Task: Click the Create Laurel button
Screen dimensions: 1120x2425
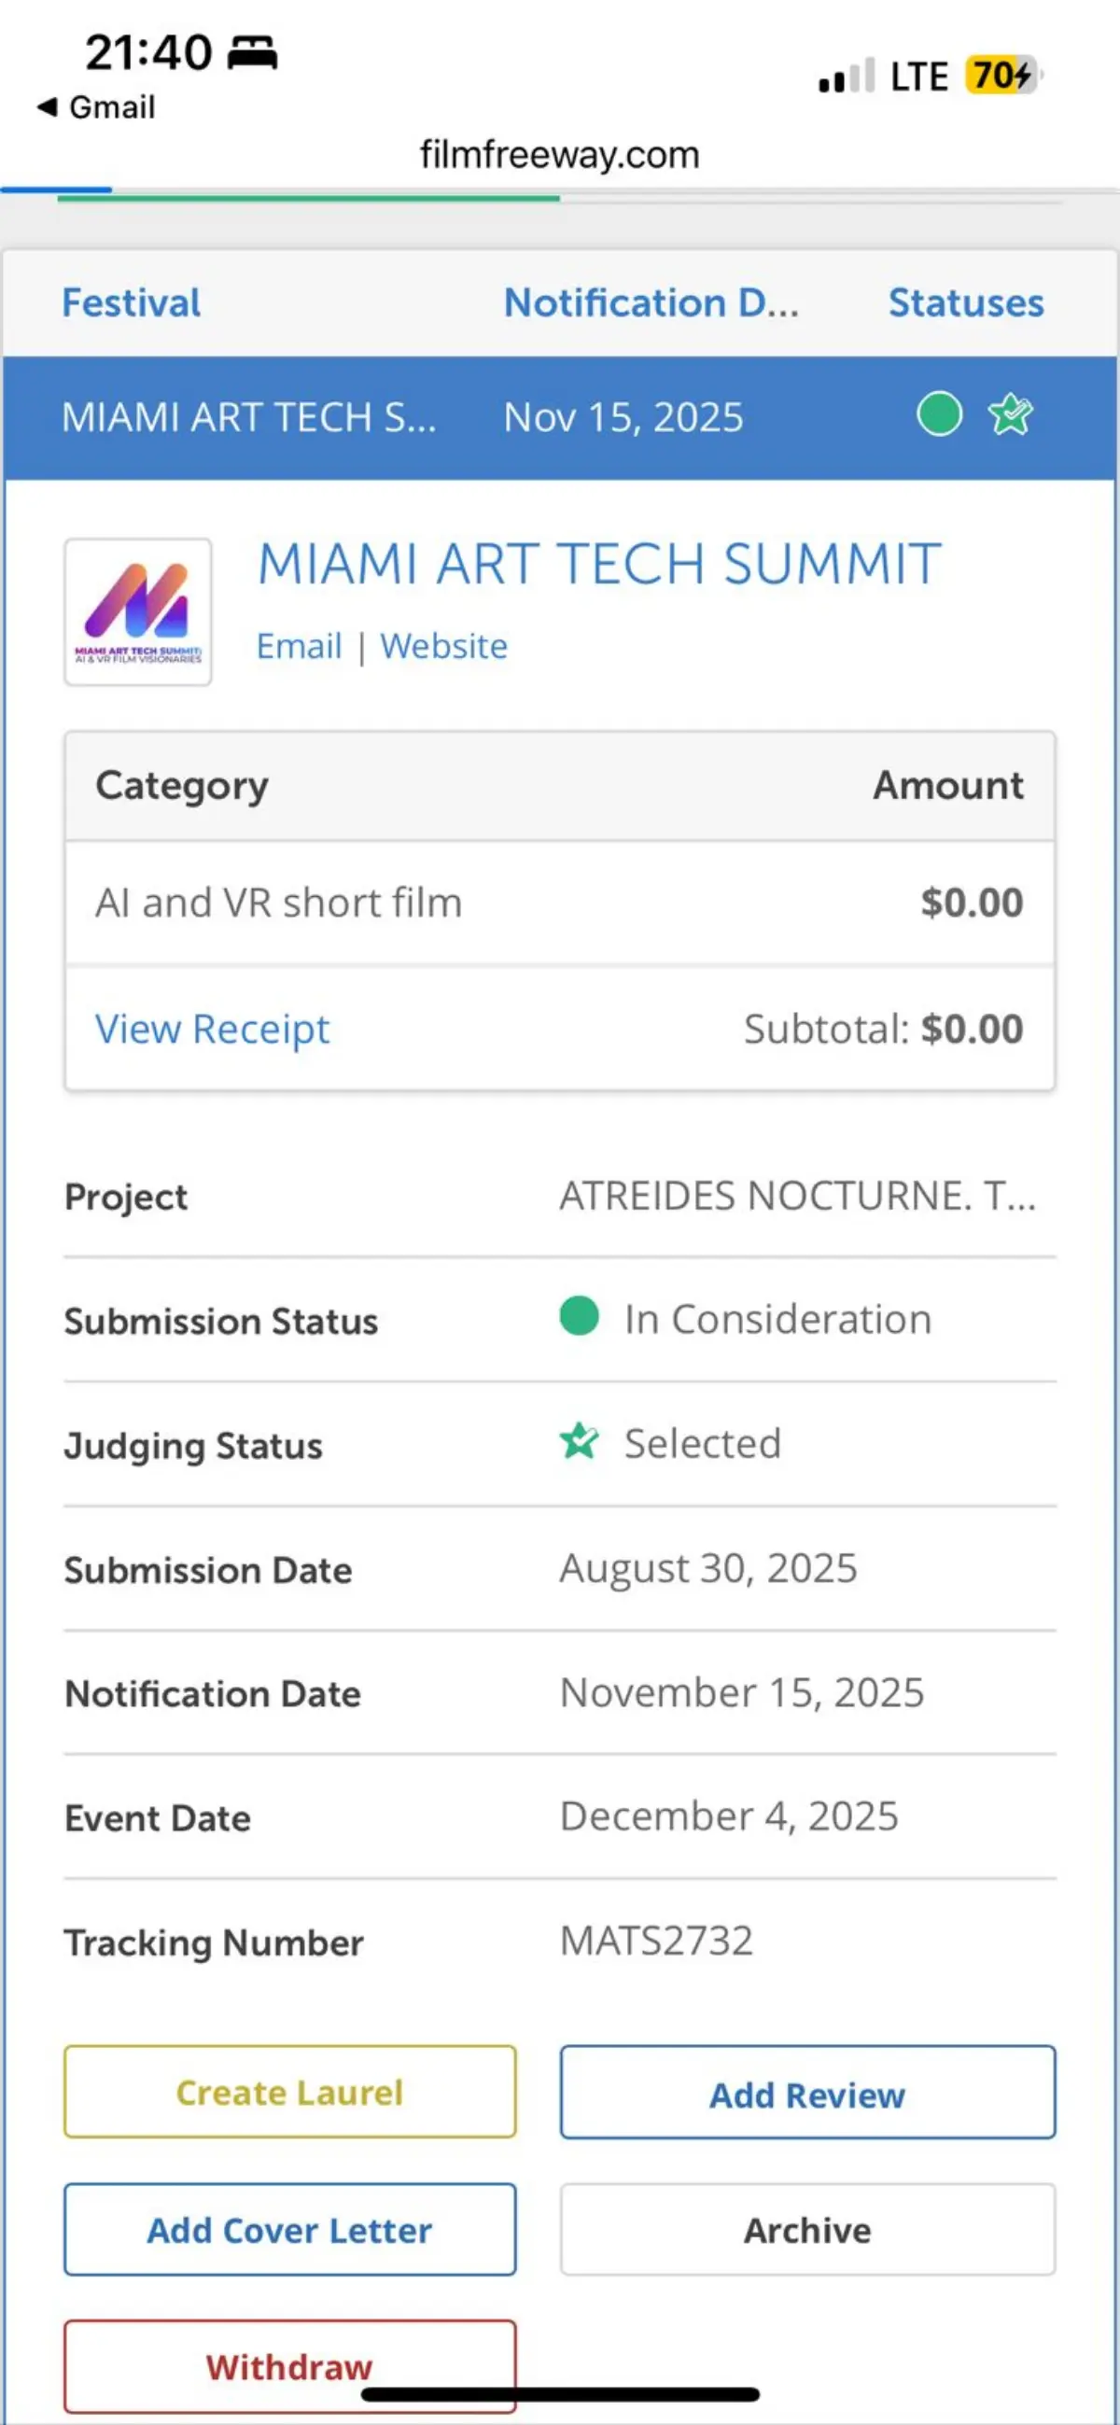Action: pyautogui.click(x=290, y=2093)
